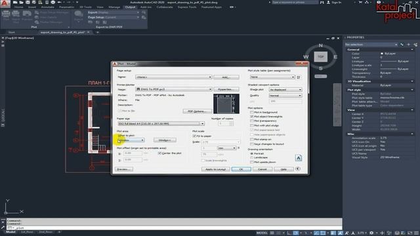The height and width of the screenshot is (236, 420).
Task: Click the Undo arrow in quick access toolbar
Action: (x=60, y=3)
